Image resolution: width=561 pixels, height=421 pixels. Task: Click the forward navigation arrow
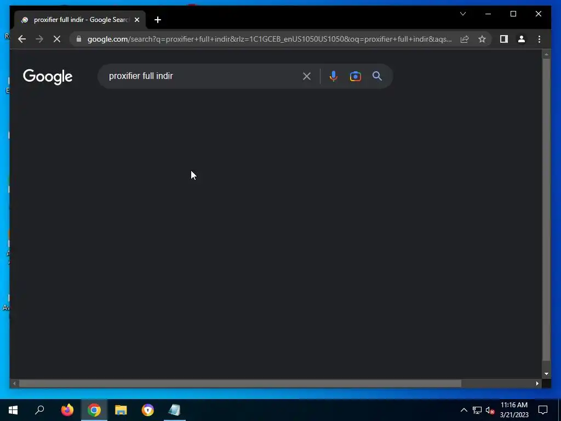pos(39,39)
